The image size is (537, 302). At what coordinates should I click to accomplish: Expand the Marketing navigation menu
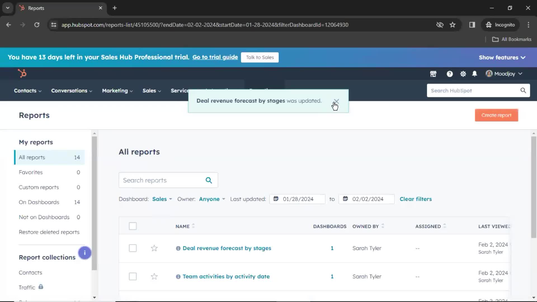click(117, 91)
